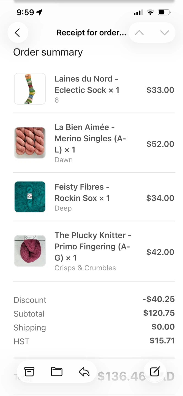Tap the Order summary heading

[x=48, y=52]
